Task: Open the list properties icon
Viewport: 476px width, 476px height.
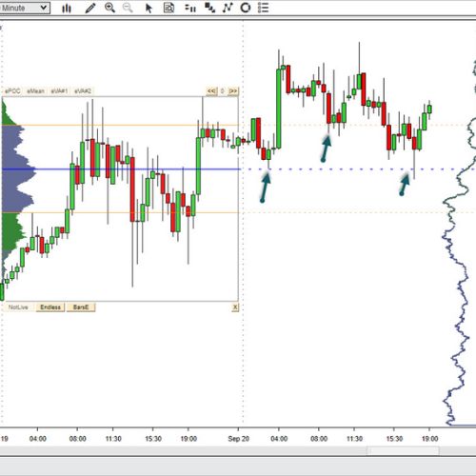Action: tap(263, 8)
